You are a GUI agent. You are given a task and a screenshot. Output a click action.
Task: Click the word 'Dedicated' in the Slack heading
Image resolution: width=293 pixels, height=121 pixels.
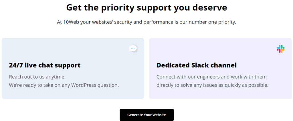[171, 65]
